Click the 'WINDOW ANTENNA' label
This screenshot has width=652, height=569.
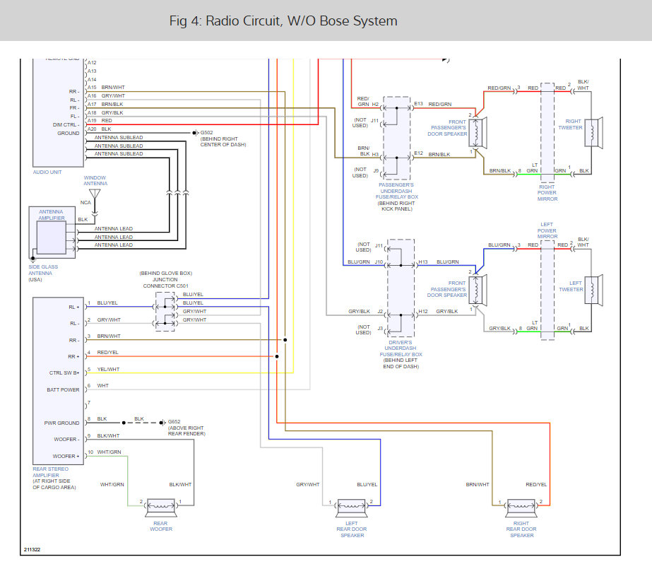tap(95, 180)
